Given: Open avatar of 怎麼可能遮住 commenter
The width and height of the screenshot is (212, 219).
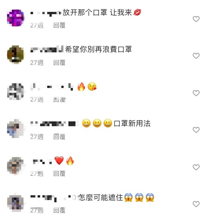Looking at the screenshot, I should pyautogui.click(x=16, y=203).
